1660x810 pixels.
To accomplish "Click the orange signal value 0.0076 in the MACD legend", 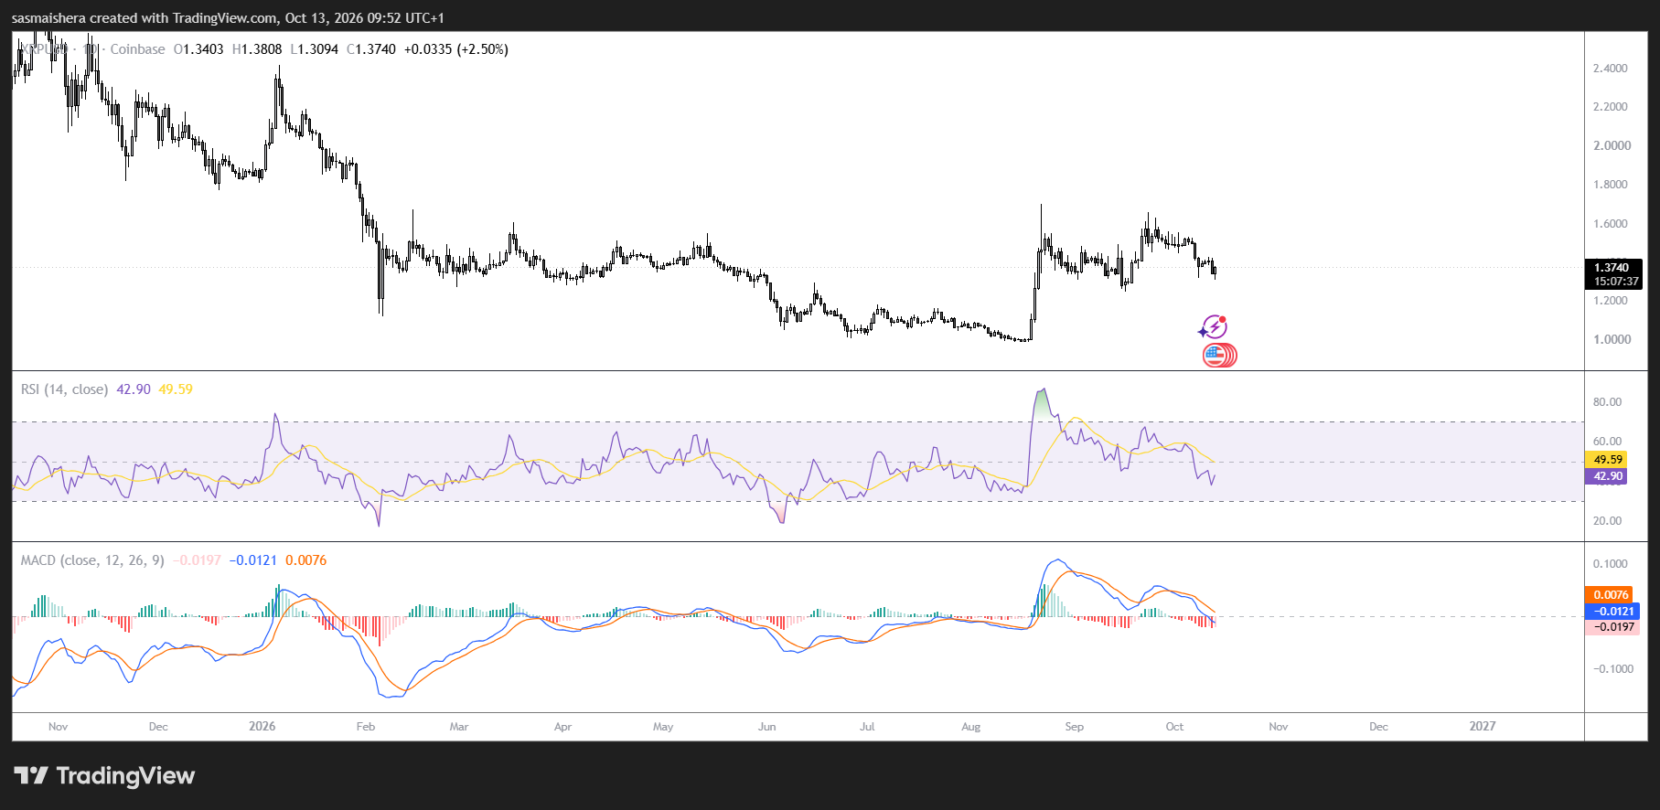I will 305,560.
